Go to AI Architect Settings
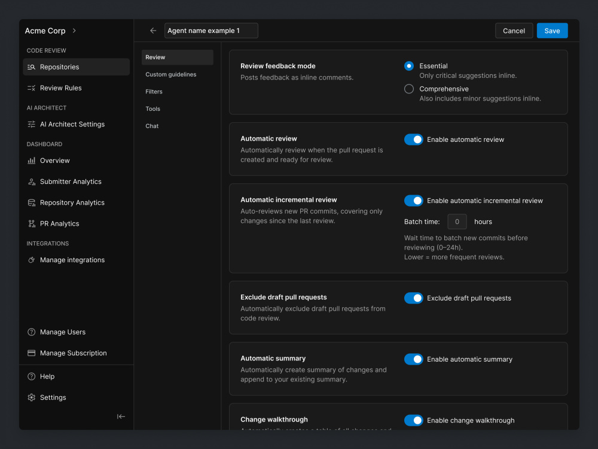 pyautogui.click(x=77, y=124)
